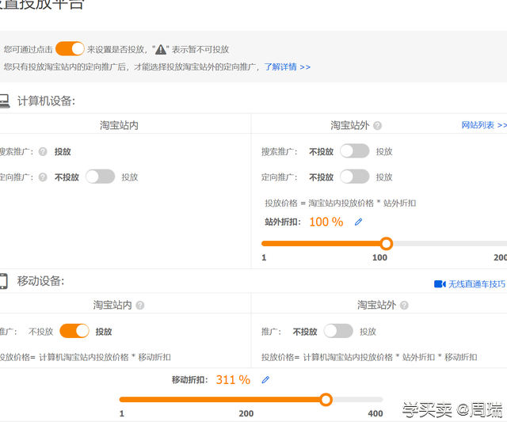Enable computer 定向推广 toggle for 淘宝站内
507x422 pixels.
point(100,177)
